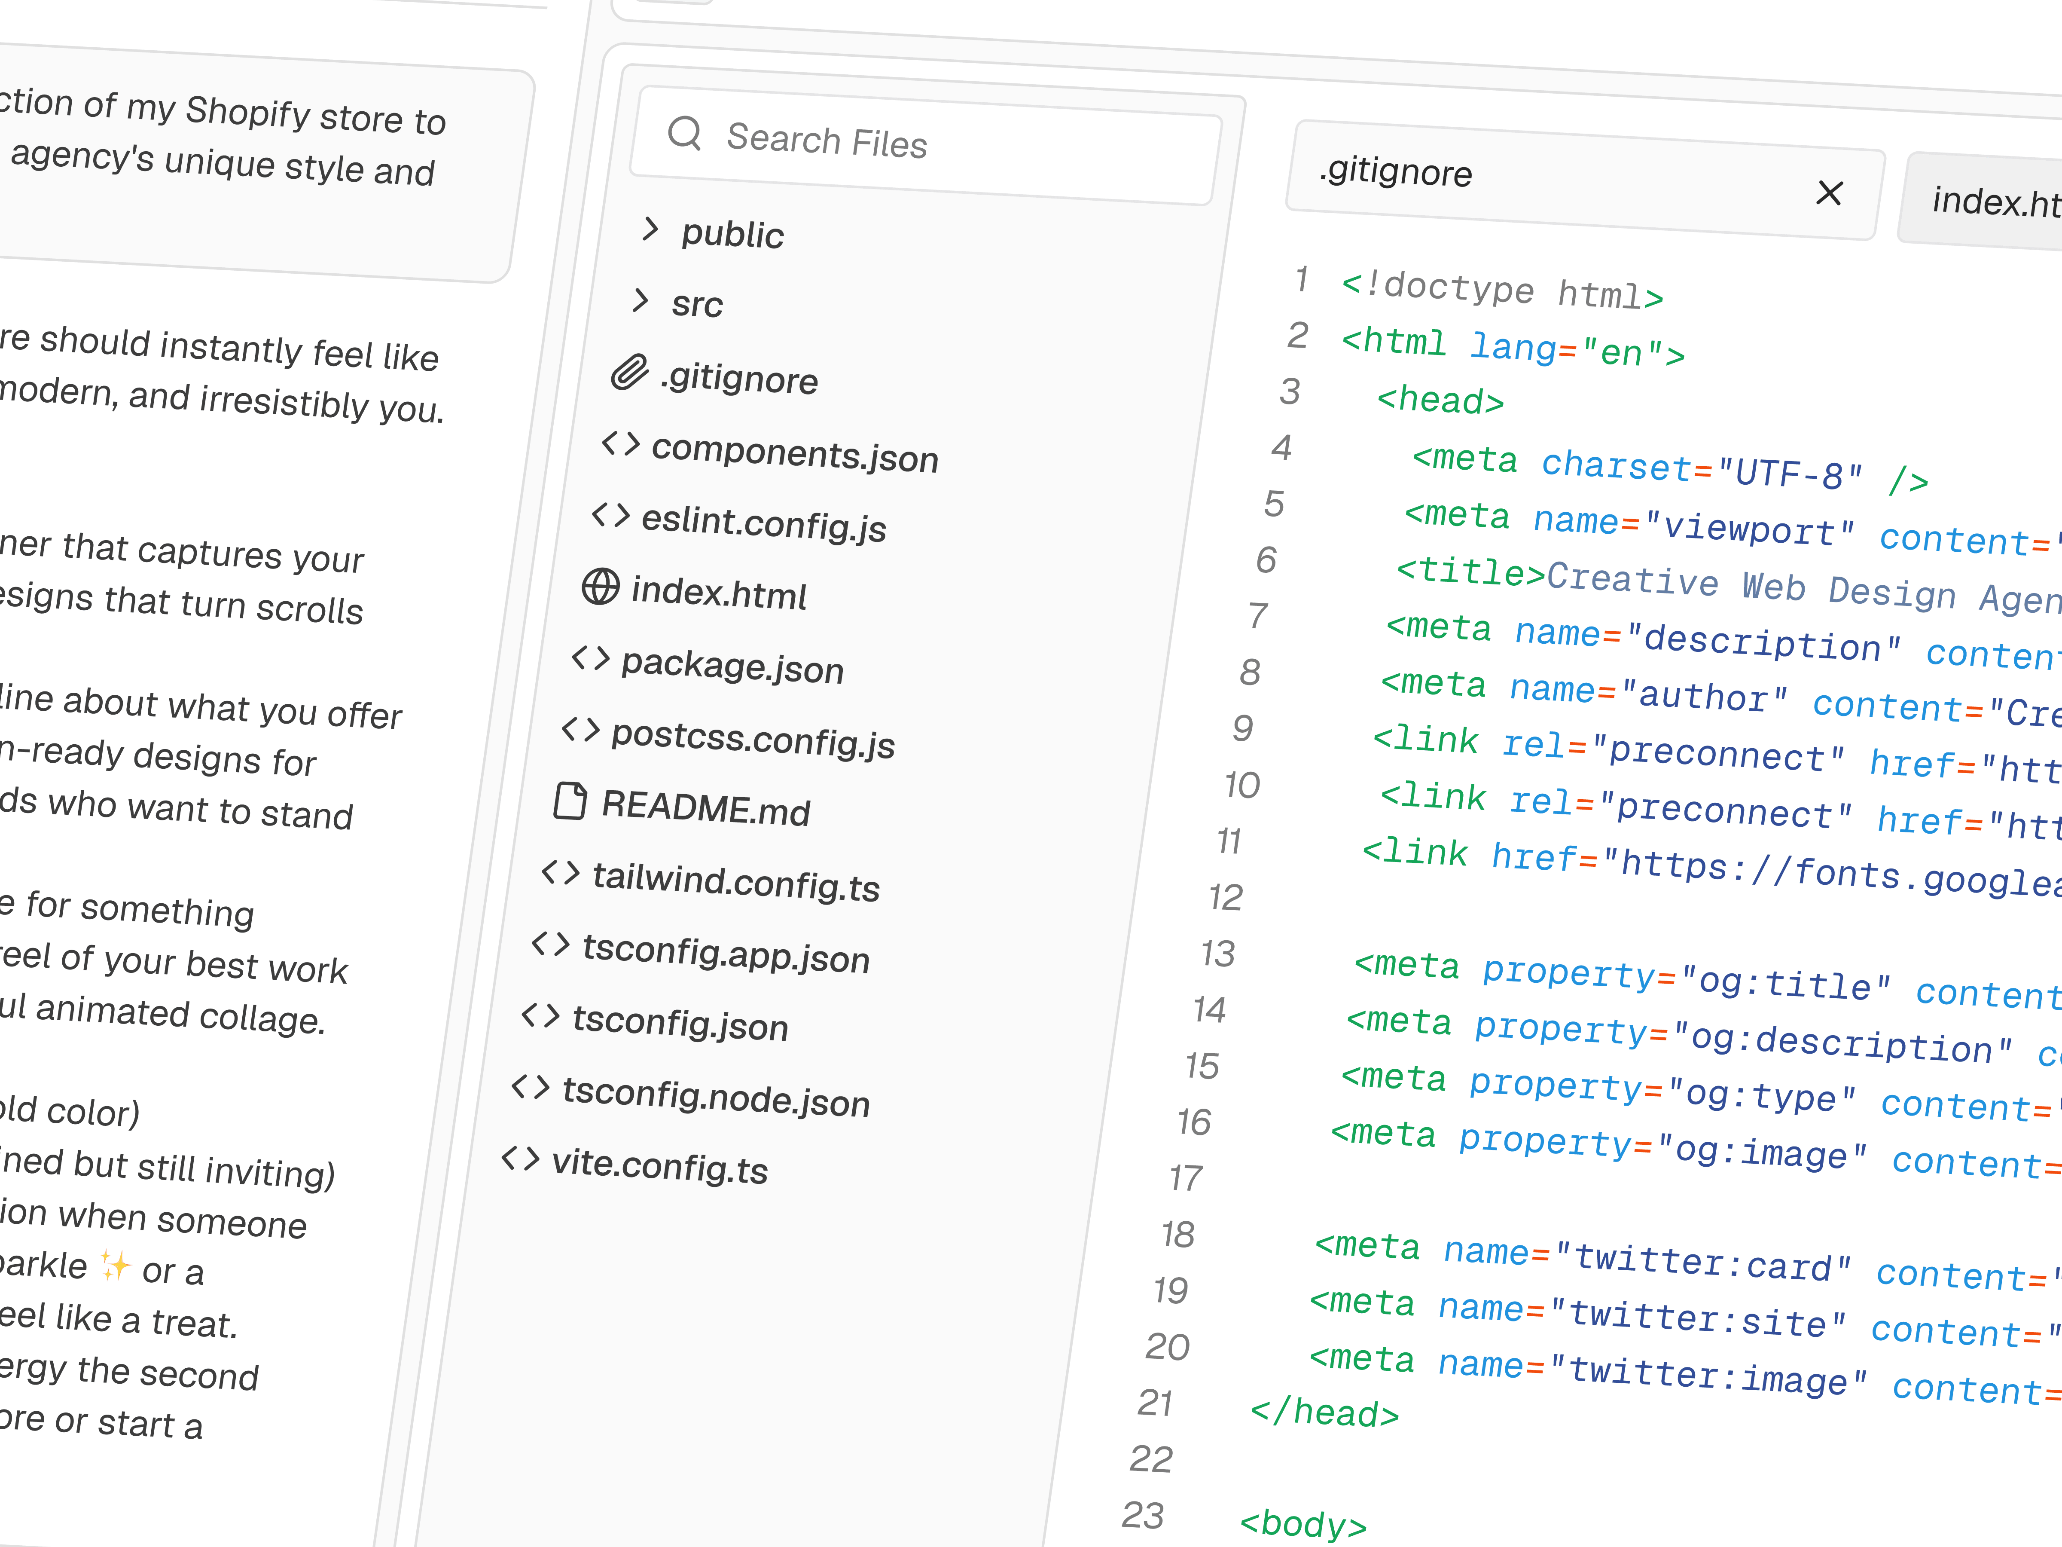The height and width of the screenshot is (1547, 2062).
Task: Close the .gitignore tab with X
Action: pyautogui.click(x=1830, y=193)
